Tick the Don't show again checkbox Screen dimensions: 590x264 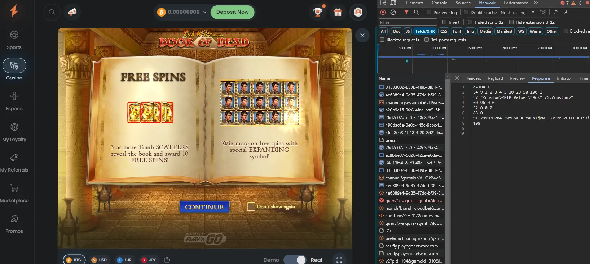251,206
